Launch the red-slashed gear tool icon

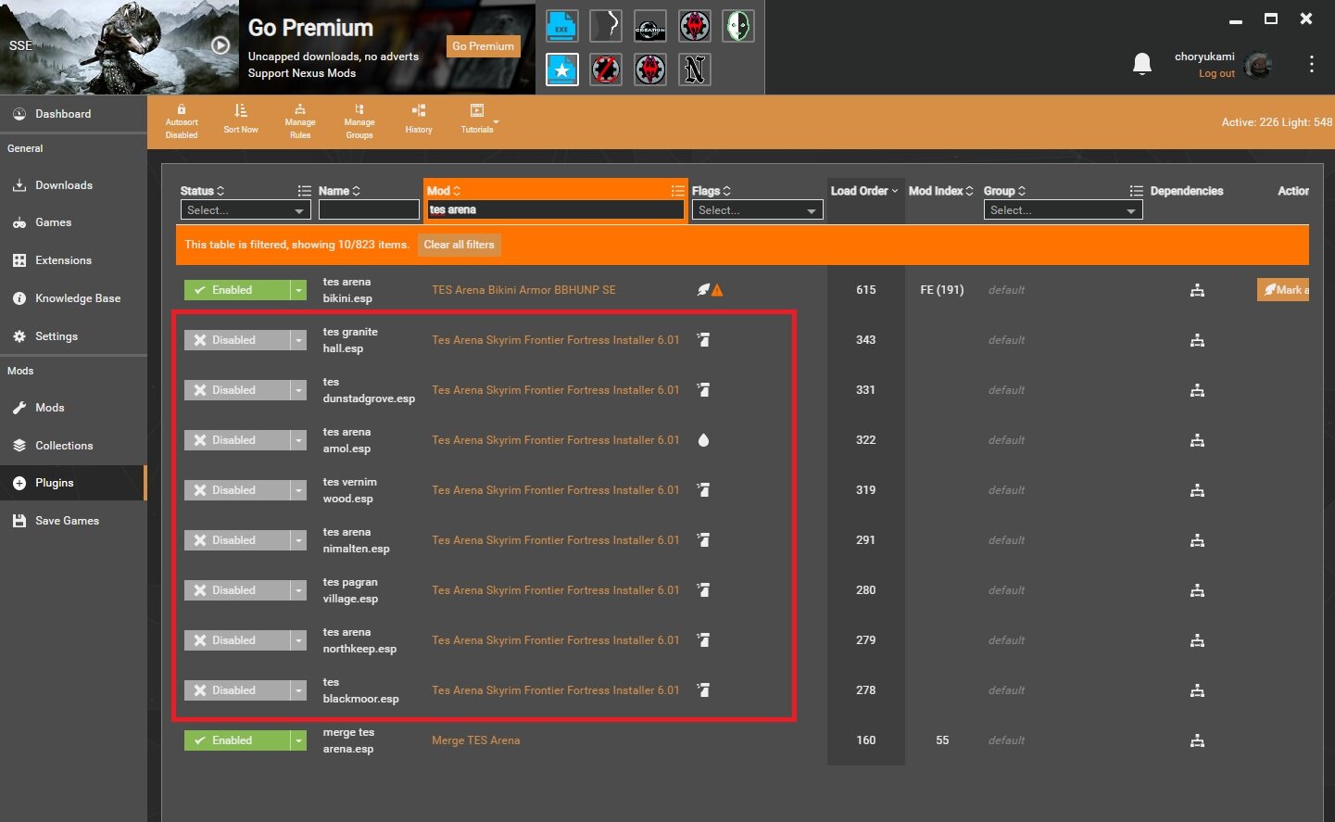[x=606, y=70]
